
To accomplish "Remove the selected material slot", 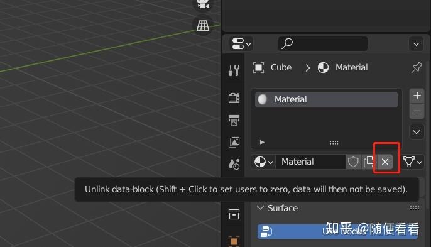I will click(417, 111).
